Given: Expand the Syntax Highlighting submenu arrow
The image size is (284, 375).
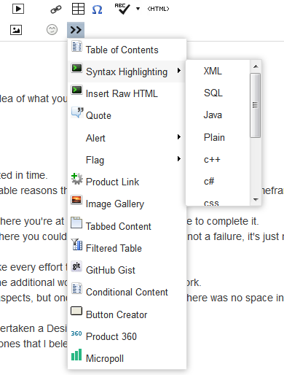Looking at the screenshot, I should 179,71.
